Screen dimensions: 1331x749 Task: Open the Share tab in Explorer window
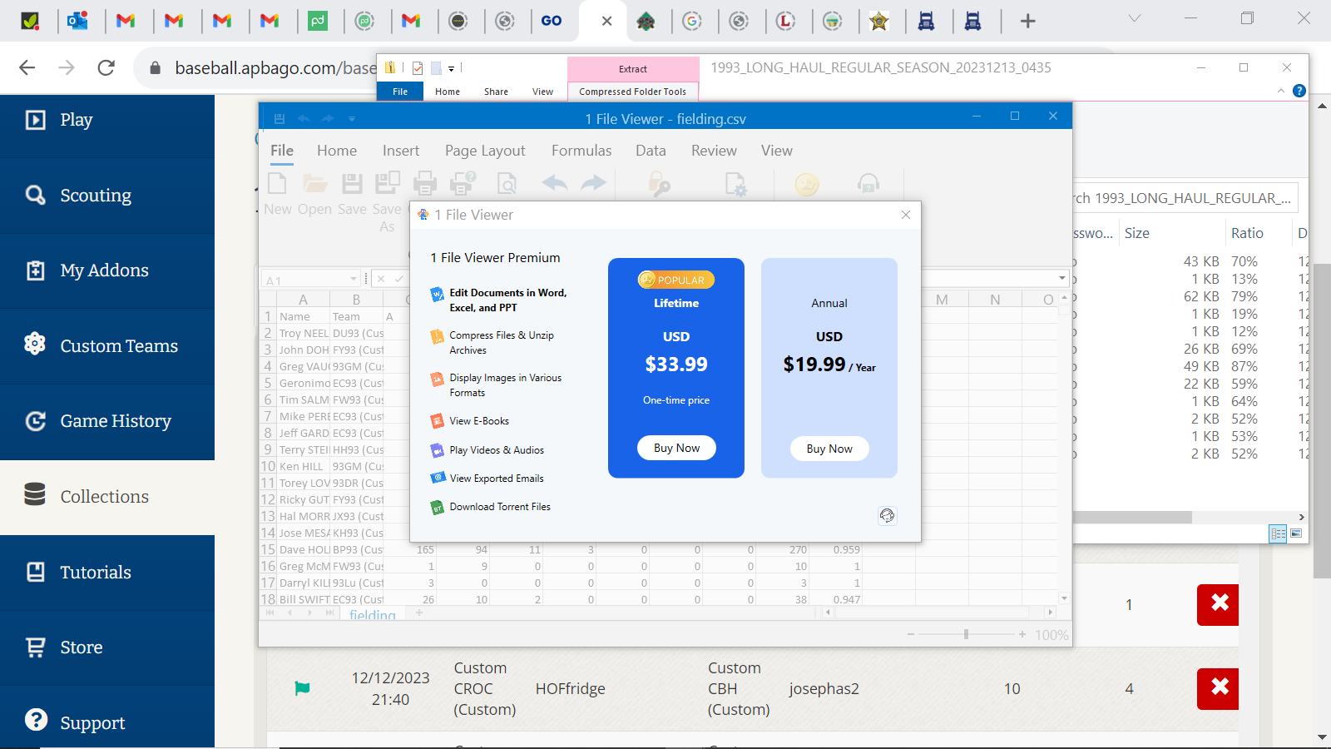click(496, 92)
